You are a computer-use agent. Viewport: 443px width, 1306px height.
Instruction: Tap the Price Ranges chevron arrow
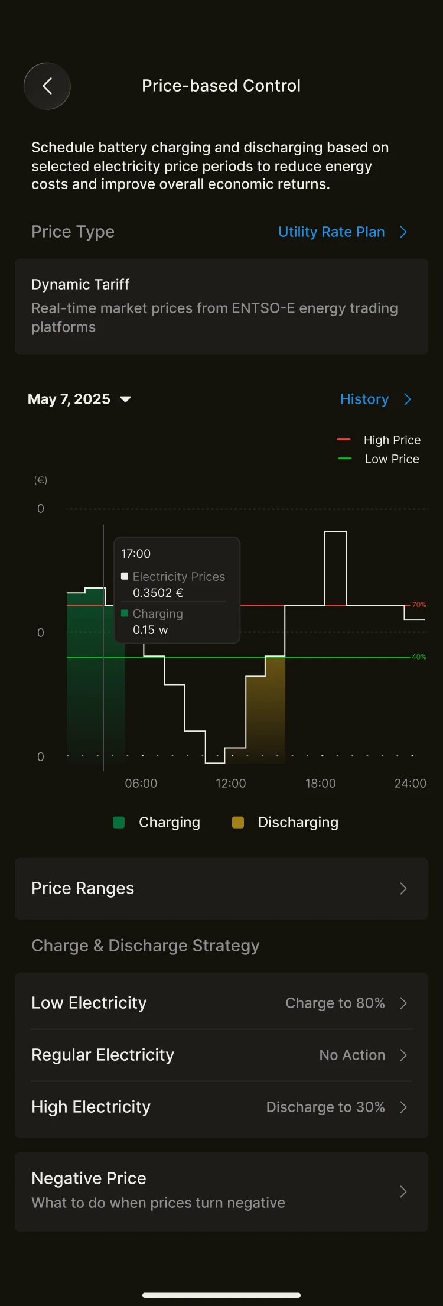point(403,889)
